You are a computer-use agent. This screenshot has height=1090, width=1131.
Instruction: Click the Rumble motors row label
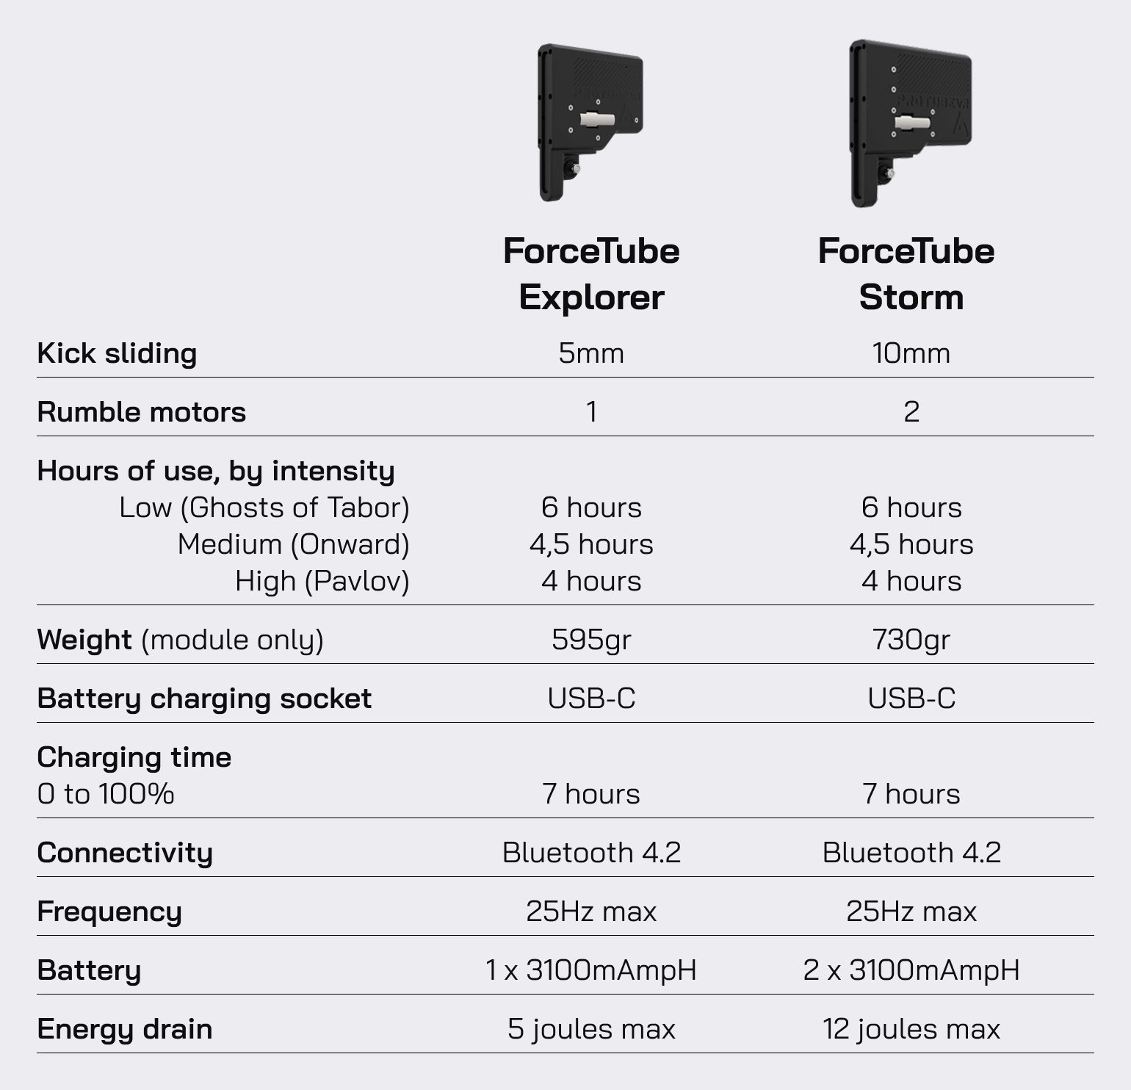pos(141,412)
